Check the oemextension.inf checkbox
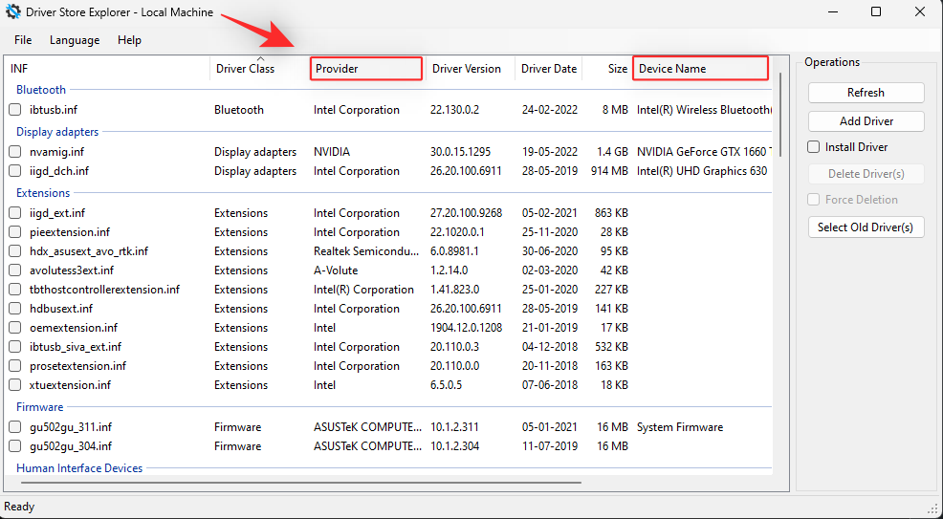The width and height of the screenshot is (943, 519). click(15, 328)
